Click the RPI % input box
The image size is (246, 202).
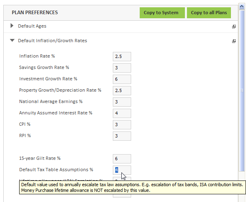122,136
